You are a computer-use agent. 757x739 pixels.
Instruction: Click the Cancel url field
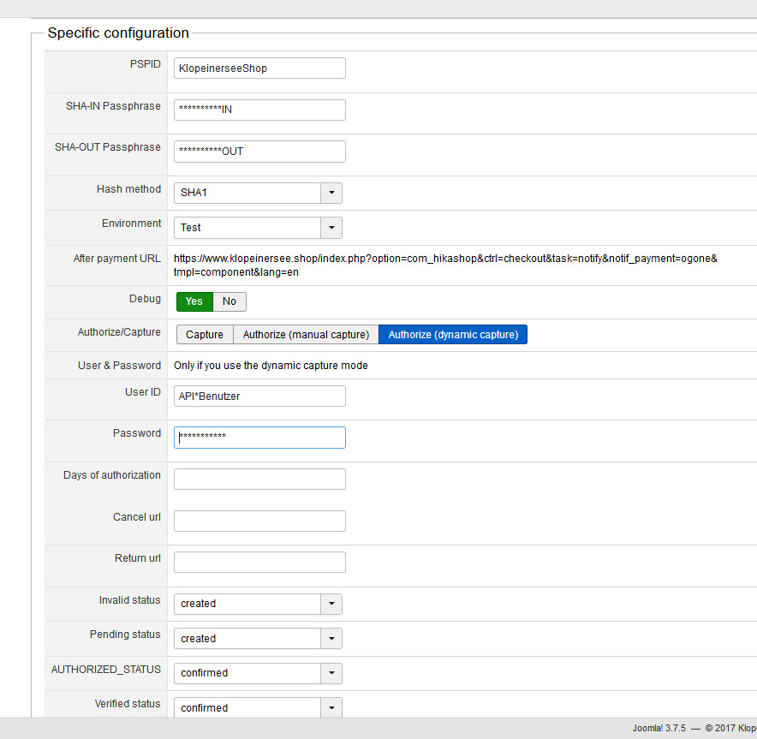pos(259,521)
